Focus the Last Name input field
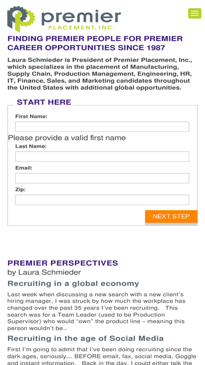 [x=102, y=157]
